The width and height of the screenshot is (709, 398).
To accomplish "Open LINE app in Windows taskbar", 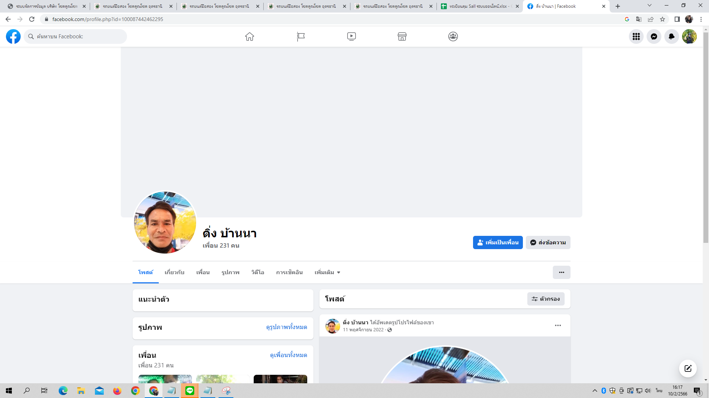I will pos(190,391).
